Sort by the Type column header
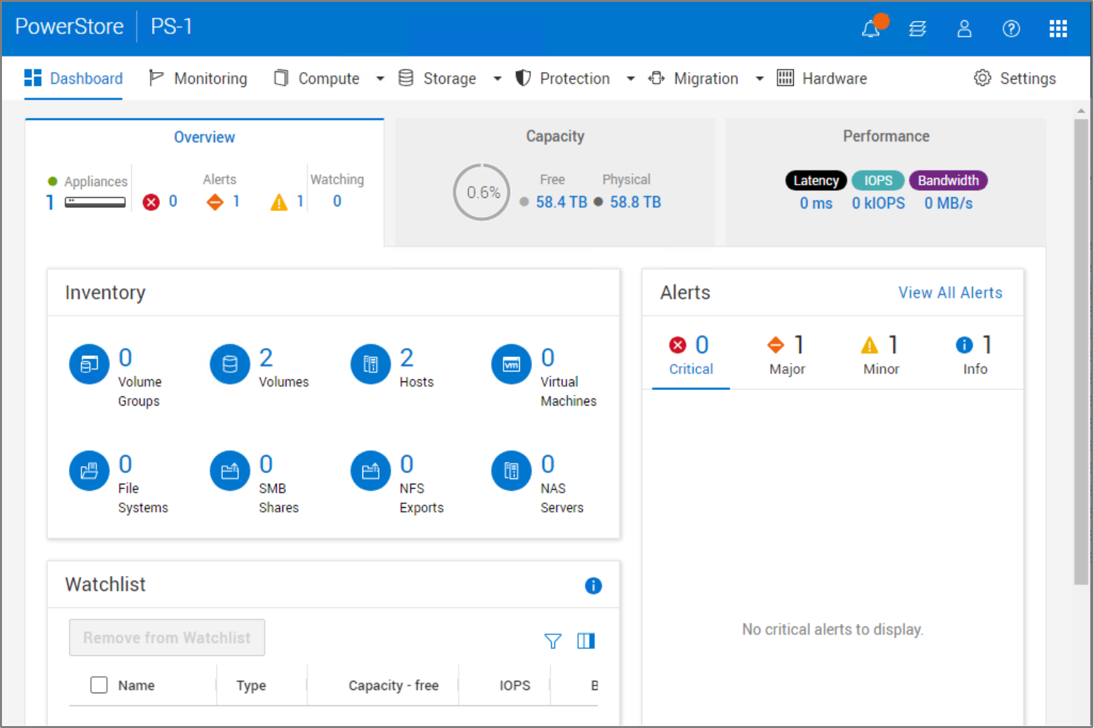The height and width of the screenshot is (728, 1094). (x=251, y=685)
